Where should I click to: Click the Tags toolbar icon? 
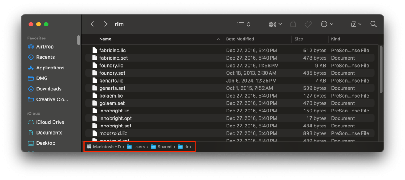click(x=308, y=24)
